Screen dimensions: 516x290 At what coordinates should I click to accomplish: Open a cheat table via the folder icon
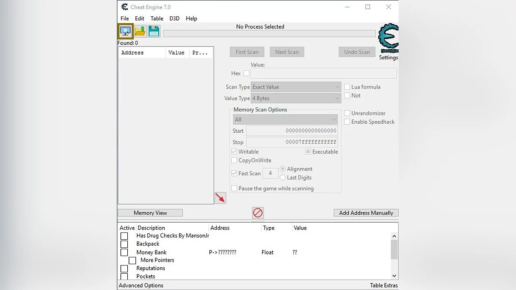click(x=140, y=31)
